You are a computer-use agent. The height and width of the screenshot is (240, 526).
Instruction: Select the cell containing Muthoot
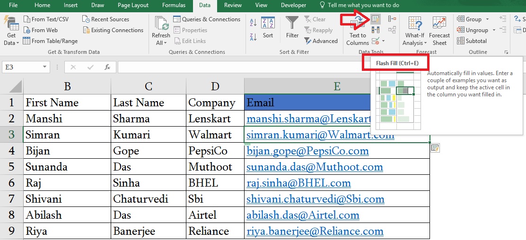(215, 167)
